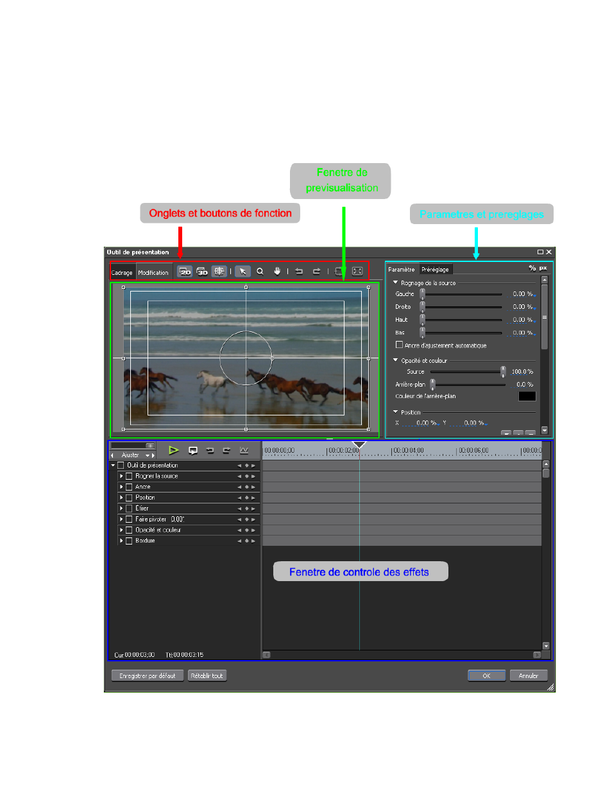
Task: Switch parameter units to percent
Action: tap(532, 268)
